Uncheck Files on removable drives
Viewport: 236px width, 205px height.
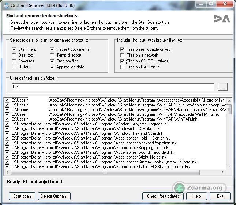122,49
